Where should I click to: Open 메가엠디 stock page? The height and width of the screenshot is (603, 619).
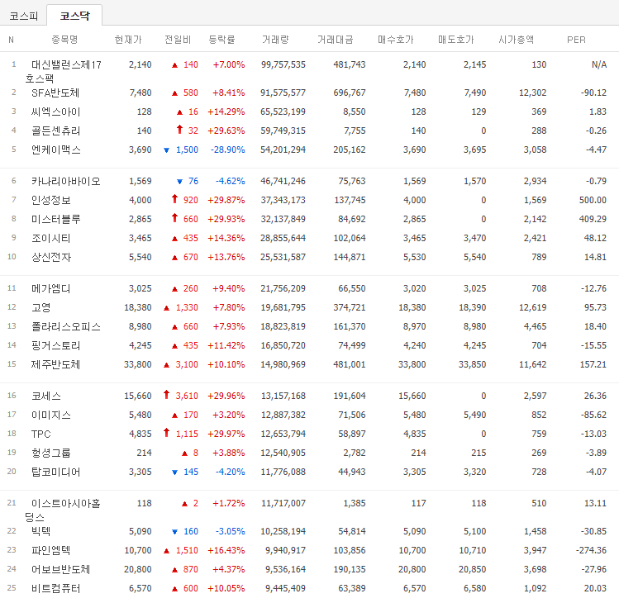(51, 288)
